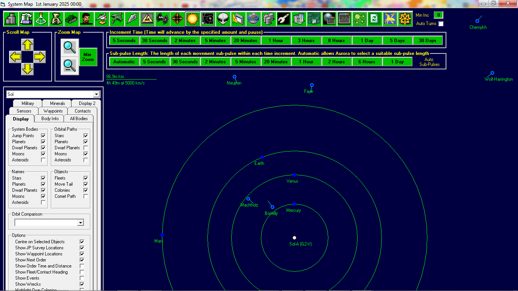
Task: Click the orange crosshair target icon
Action: pyautogui.click(x=178, y=18)
